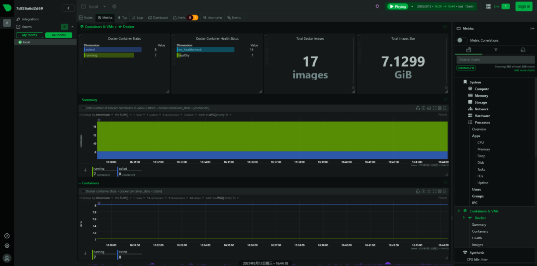The image size is (537, 266).
Task: Click the user profile avatar icon
Action: coord(7,258)
